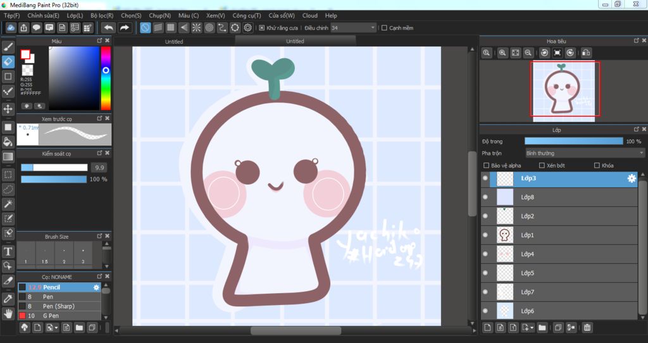Image resolution: width=648 pixels, height=343 pixels.
Task: Enable the radial snap guide icon
Action: pos(196,28)
